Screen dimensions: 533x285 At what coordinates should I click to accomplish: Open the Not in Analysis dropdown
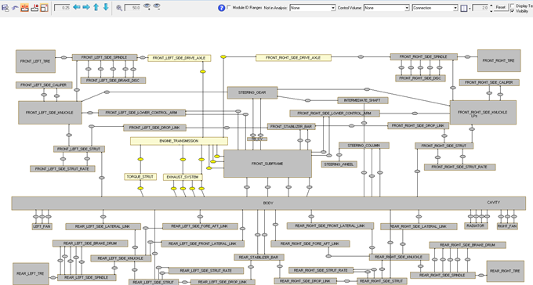pos(313,8)
